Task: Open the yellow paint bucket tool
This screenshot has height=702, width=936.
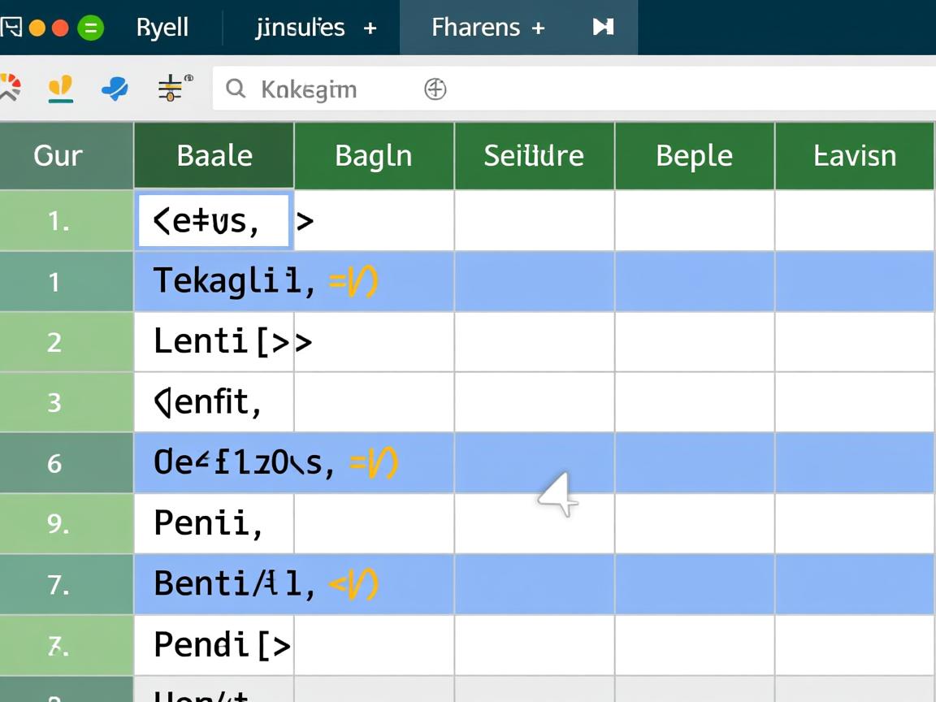Action: point(58,87)
